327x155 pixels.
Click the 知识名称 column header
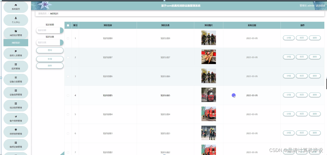tap(108, 25)
